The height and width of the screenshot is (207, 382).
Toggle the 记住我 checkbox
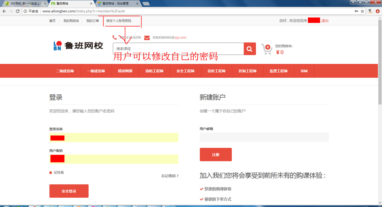tap(51, 173)
